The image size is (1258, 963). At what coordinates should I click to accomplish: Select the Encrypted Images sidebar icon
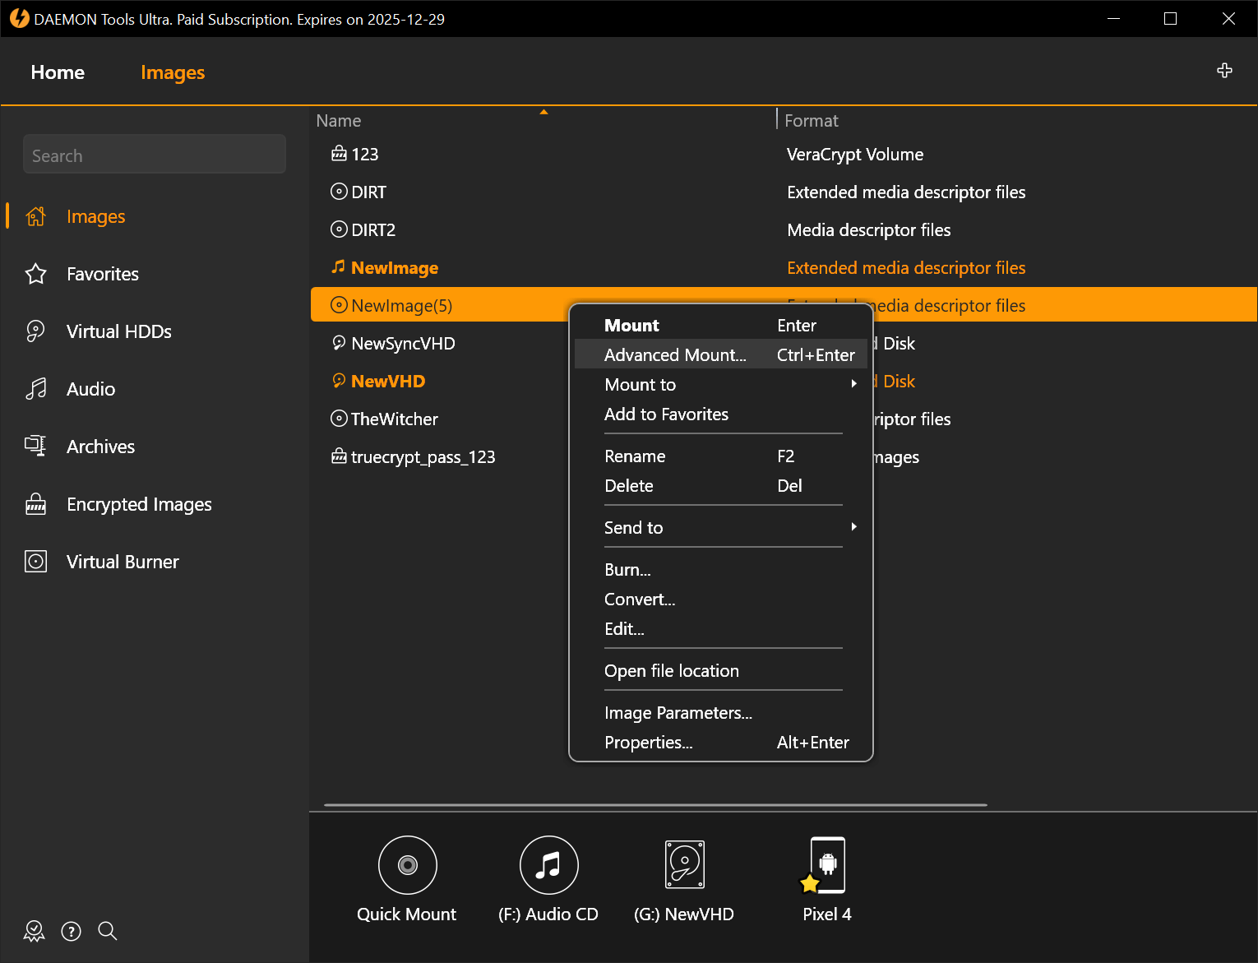[x=35, y=504]
